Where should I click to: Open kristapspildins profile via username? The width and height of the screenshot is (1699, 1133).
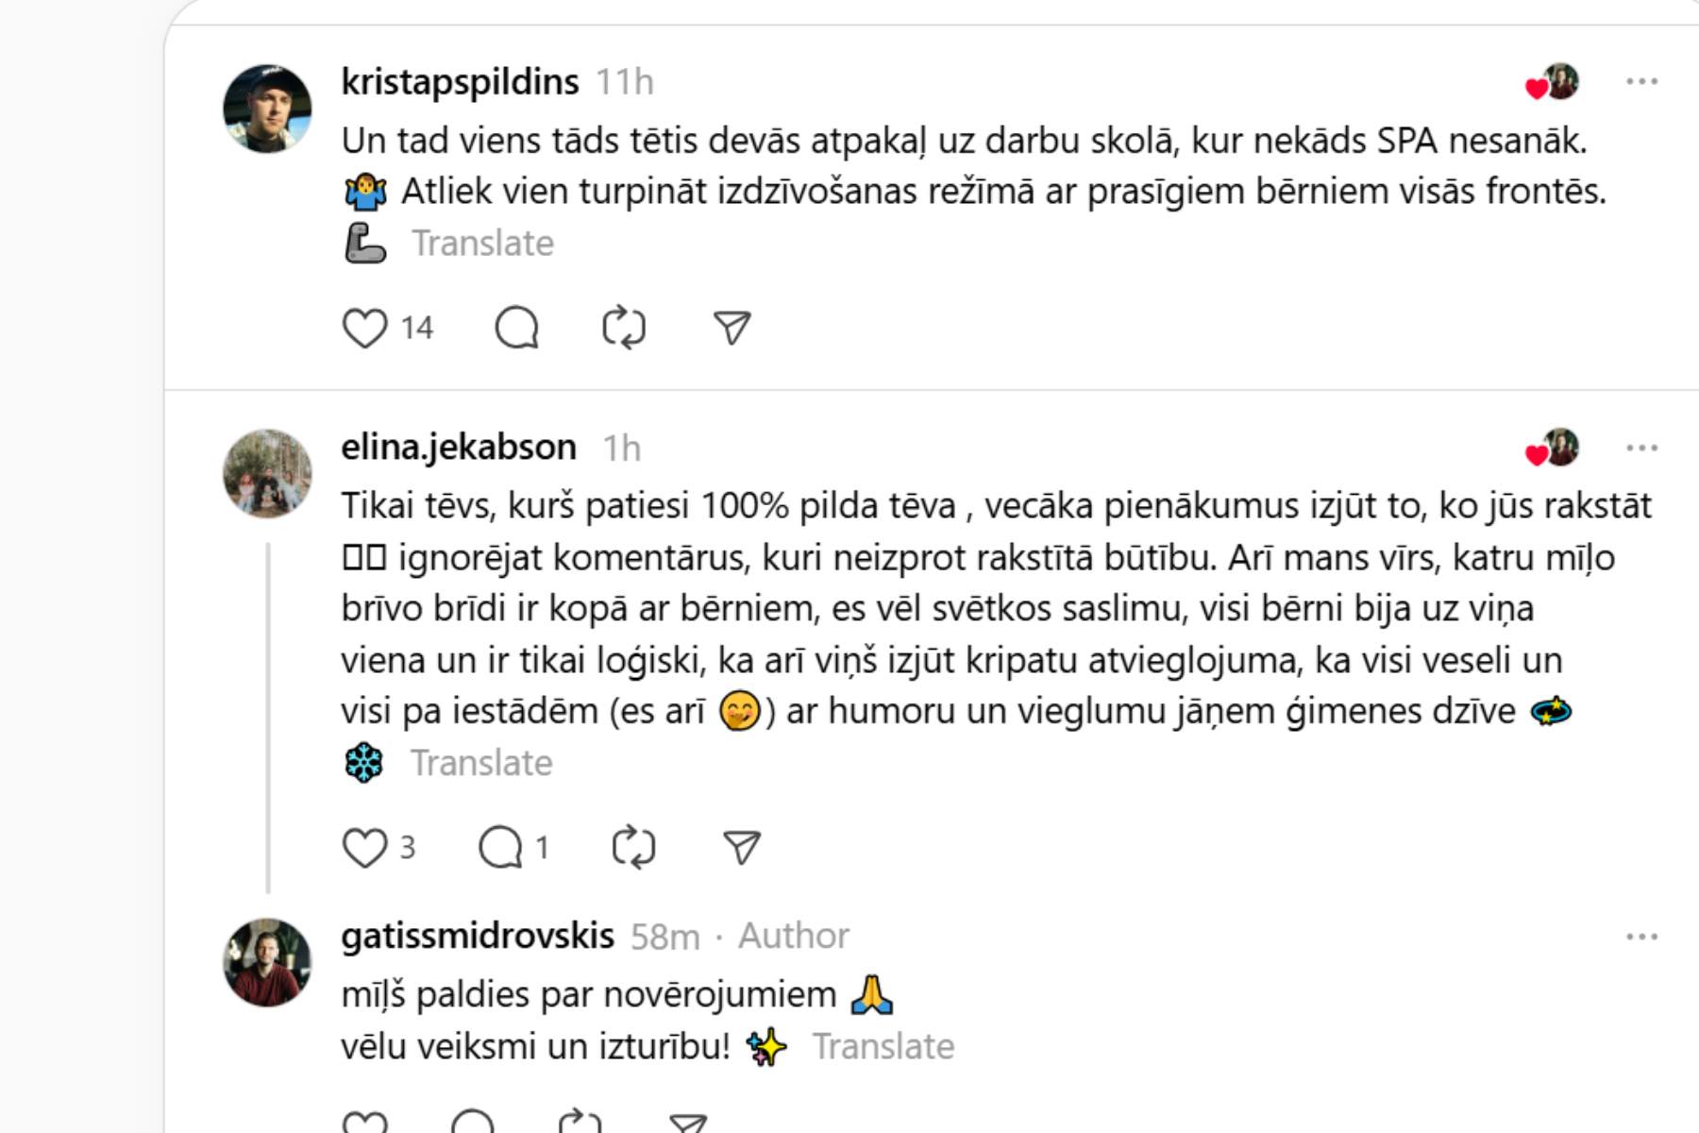[x=460, y=82]
